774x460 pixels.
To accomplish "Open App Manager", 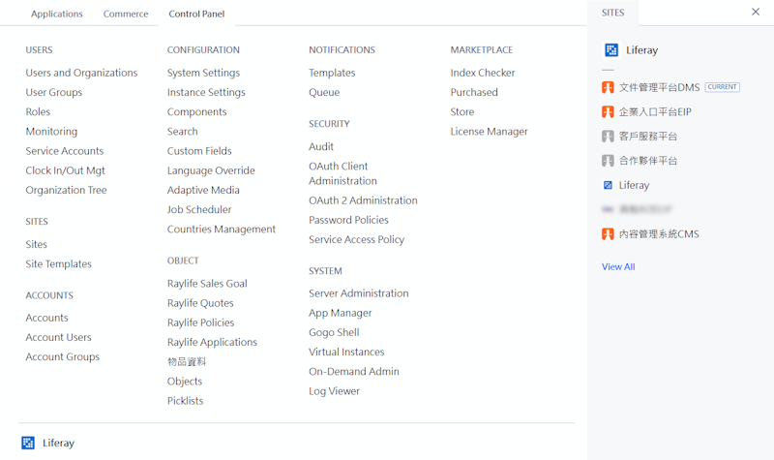I will click(x=341, y=313).
